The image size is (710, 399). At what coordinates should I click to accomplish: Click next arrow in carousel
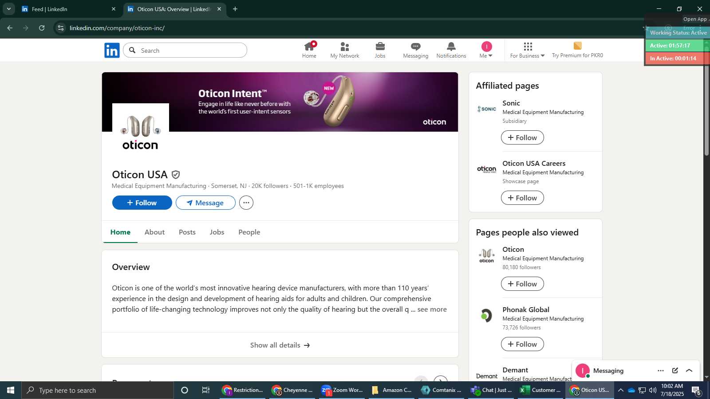(440, 380)
